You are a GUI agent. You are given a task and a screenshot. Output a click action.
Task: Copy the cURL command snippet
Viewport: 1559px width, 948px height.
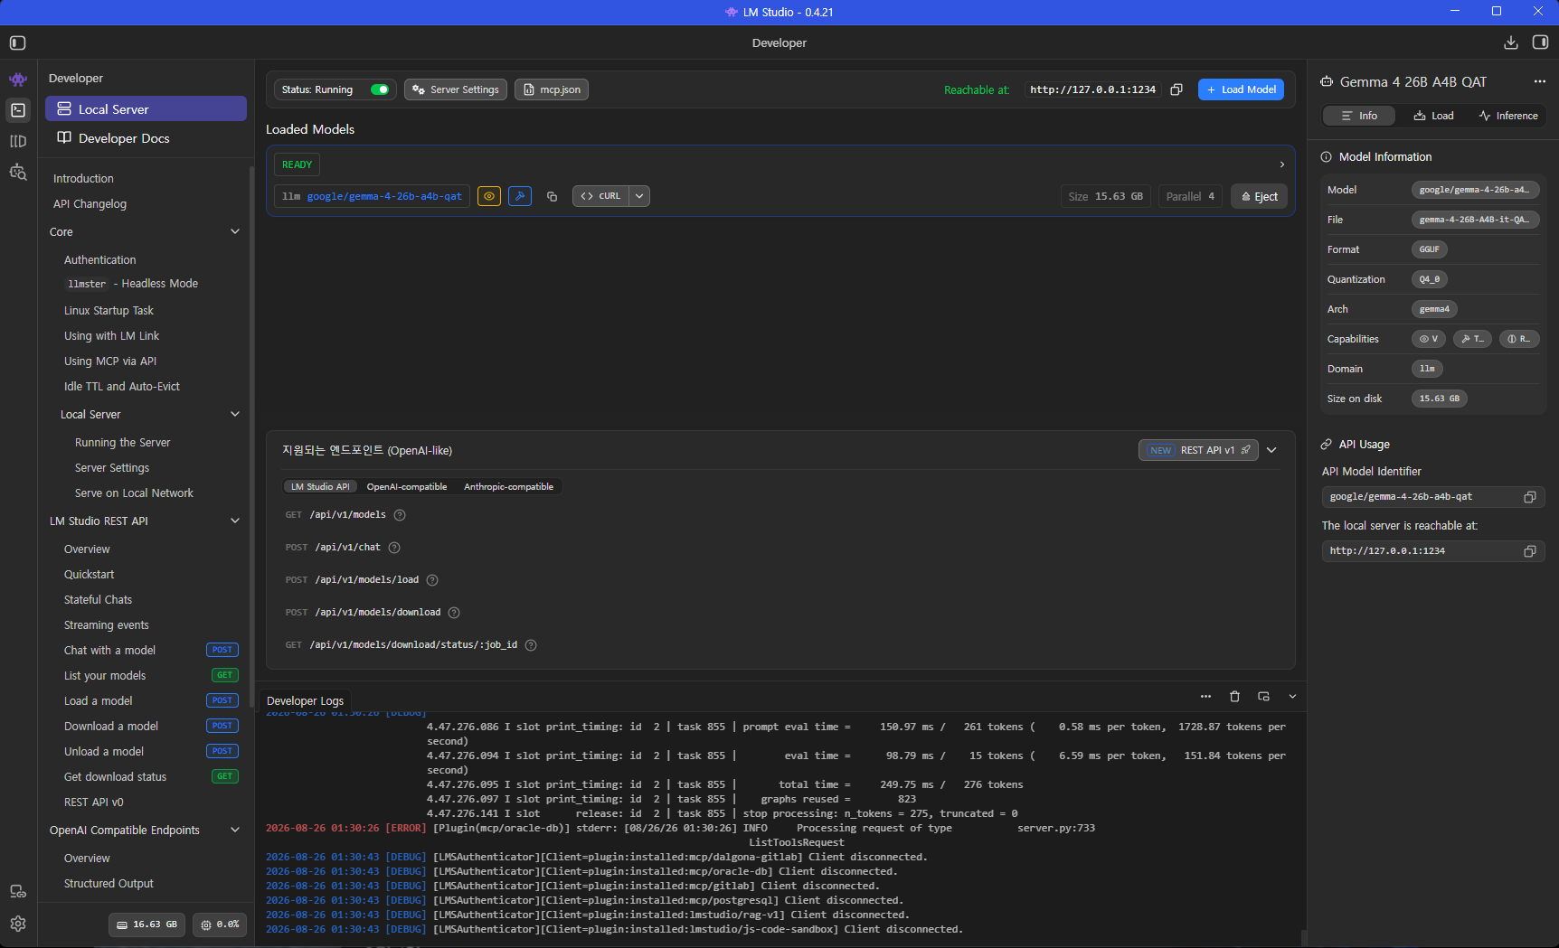601,196
